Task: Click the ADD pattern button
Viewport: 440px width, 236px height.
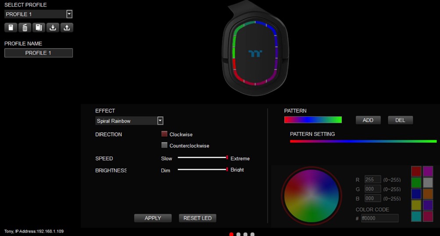Action: (368, 120)
